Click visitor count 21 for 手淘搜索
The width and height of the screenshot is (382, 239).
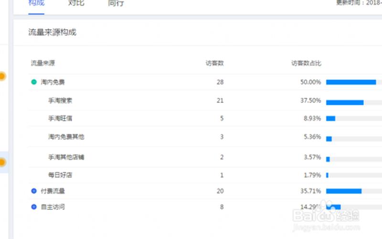pyautogui.click(x=220, y=100)
